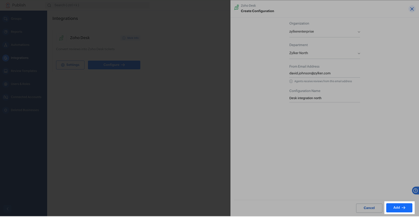Click the 'Zoho Desk' card title
This screenshot has width=419, height=217.
[x=80, y=38]
